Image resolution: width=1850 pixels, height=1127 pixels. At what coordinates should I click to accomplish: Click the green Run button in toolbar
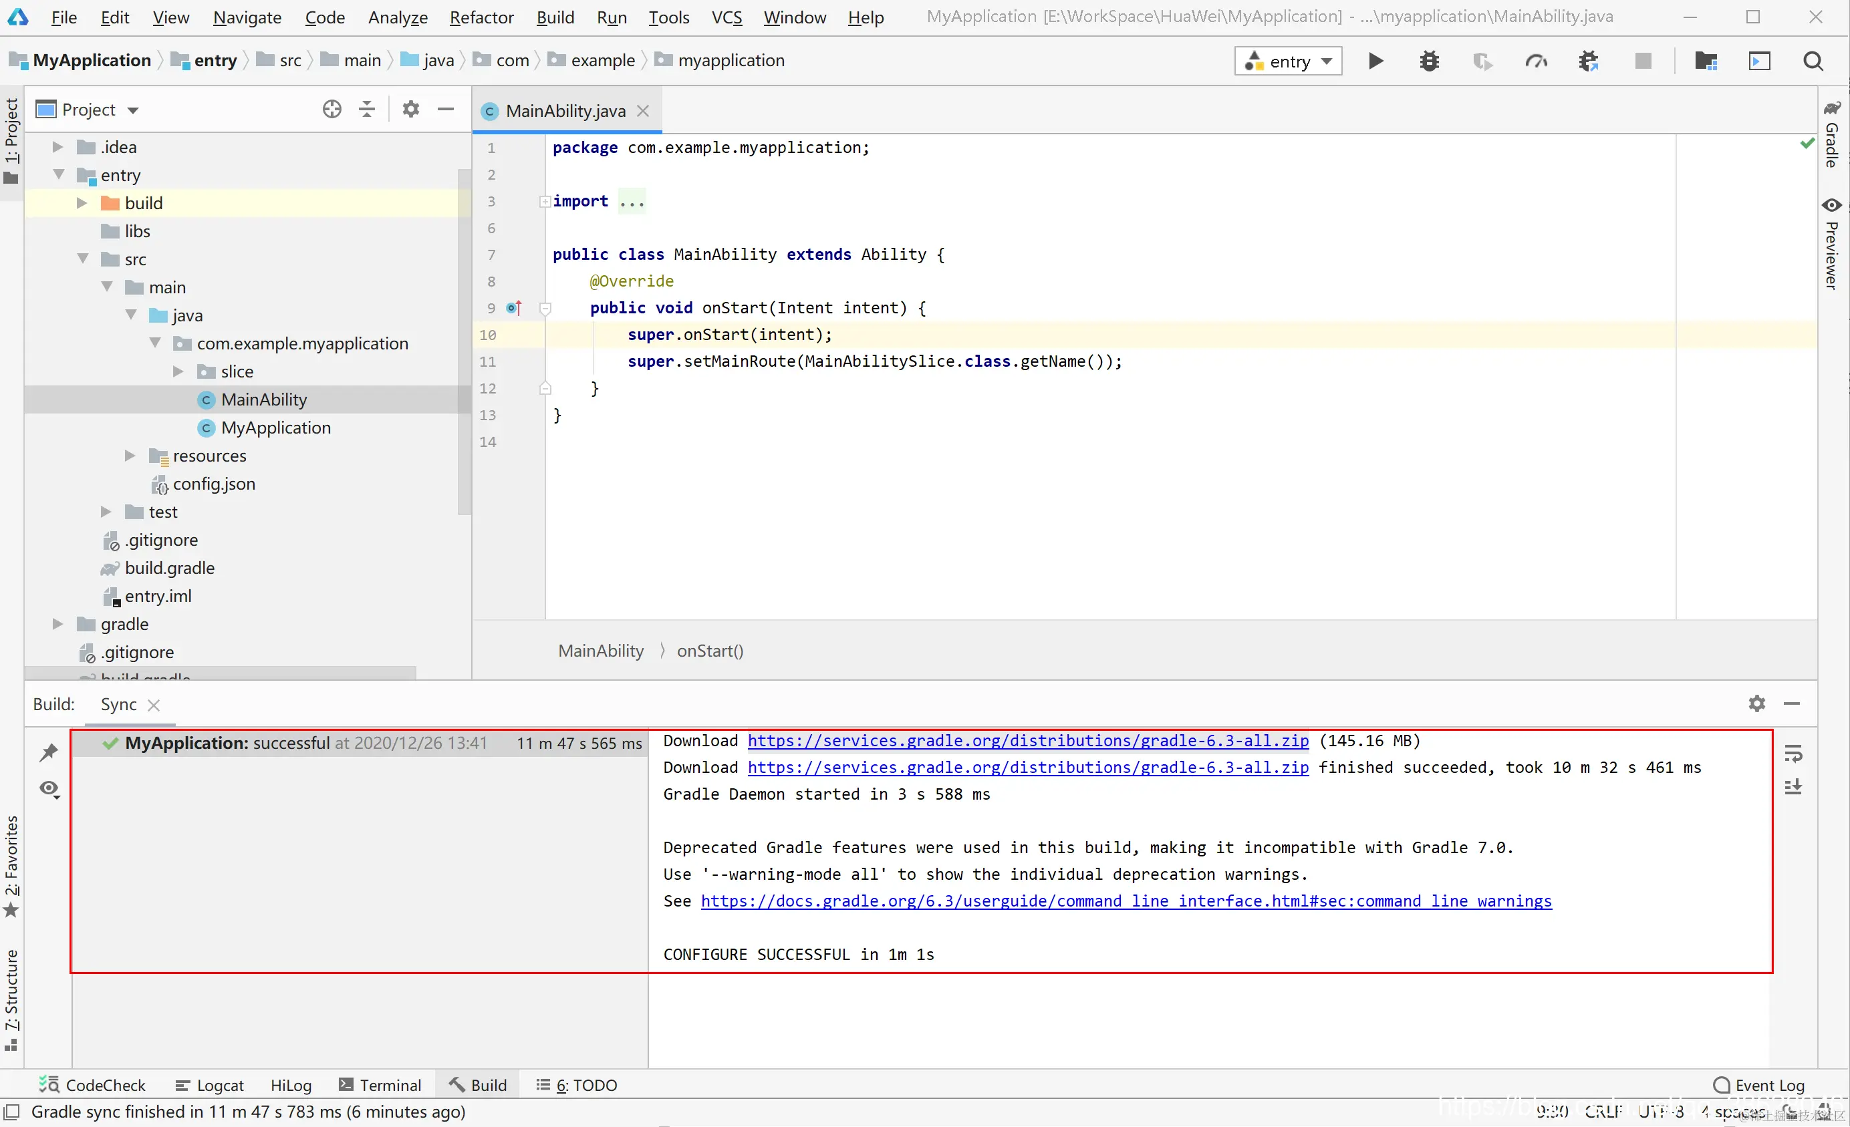1375,61
